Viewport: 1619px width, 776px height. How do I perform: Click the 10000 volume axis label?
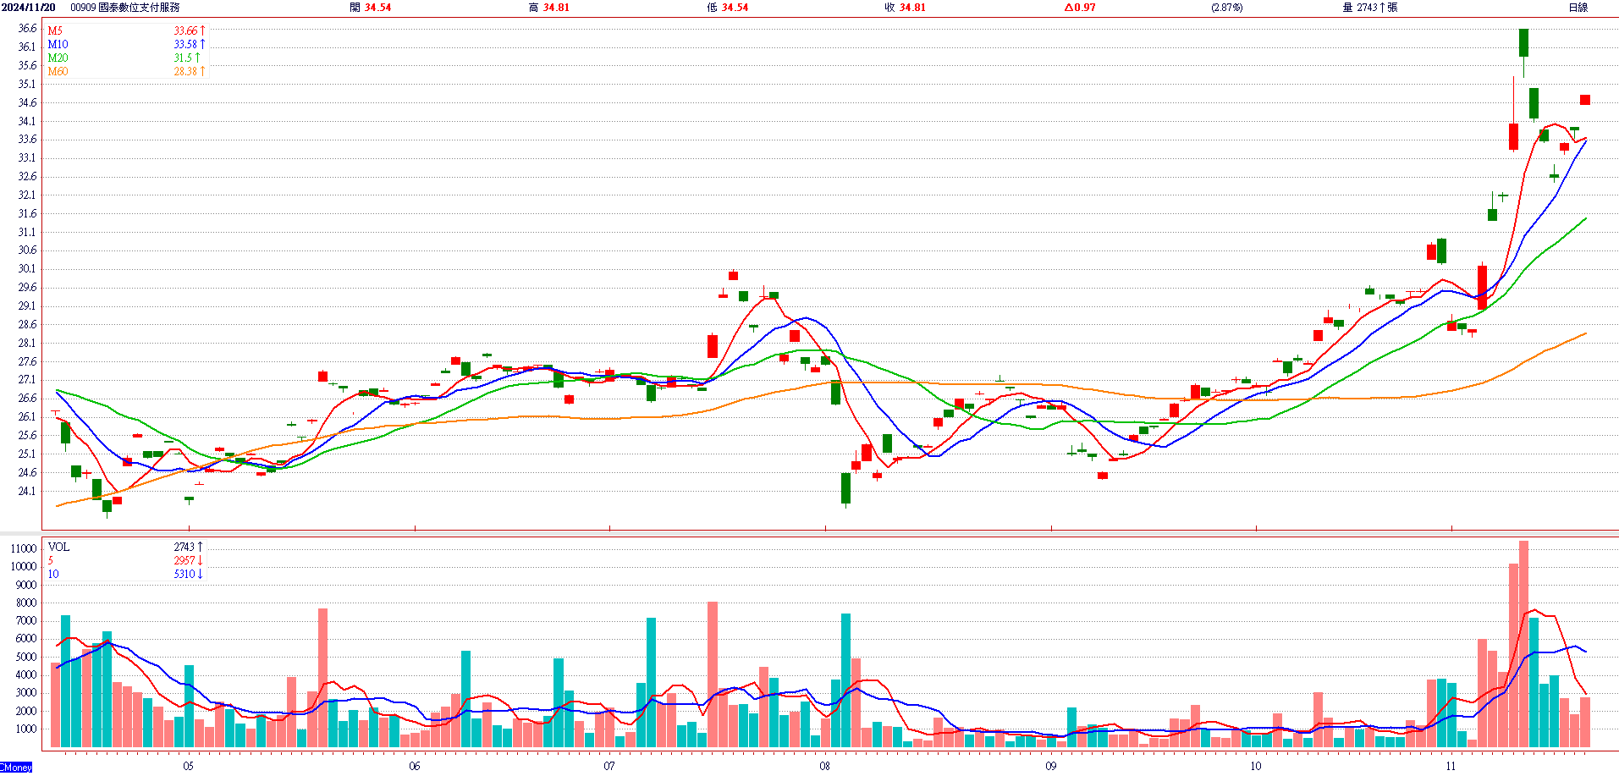pos(24,567)
